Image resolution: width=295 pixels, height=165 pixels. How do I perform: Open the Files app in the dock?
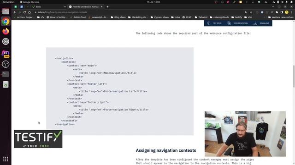click(6, 11)
